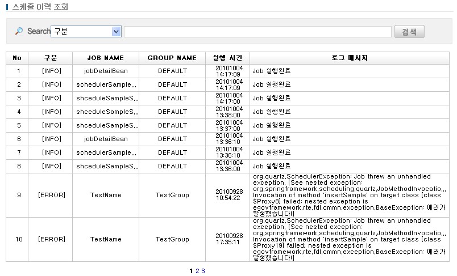Click jobDetailBean in row 6
The width and height of the screenshot is (457, 276).
click(106, 139)
